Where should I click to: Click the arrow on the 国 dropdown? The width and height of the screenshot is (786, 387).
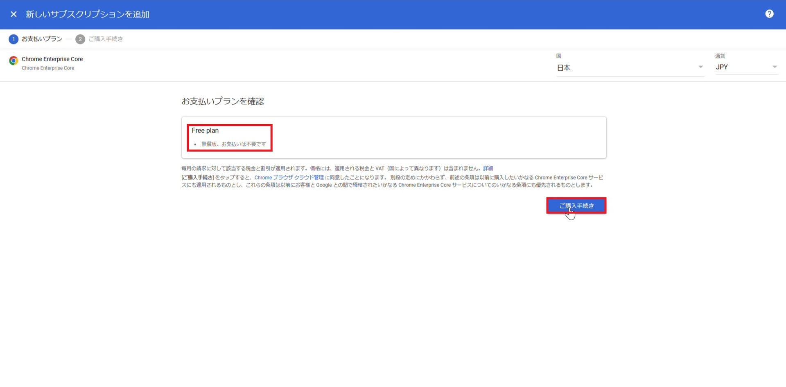700,67
